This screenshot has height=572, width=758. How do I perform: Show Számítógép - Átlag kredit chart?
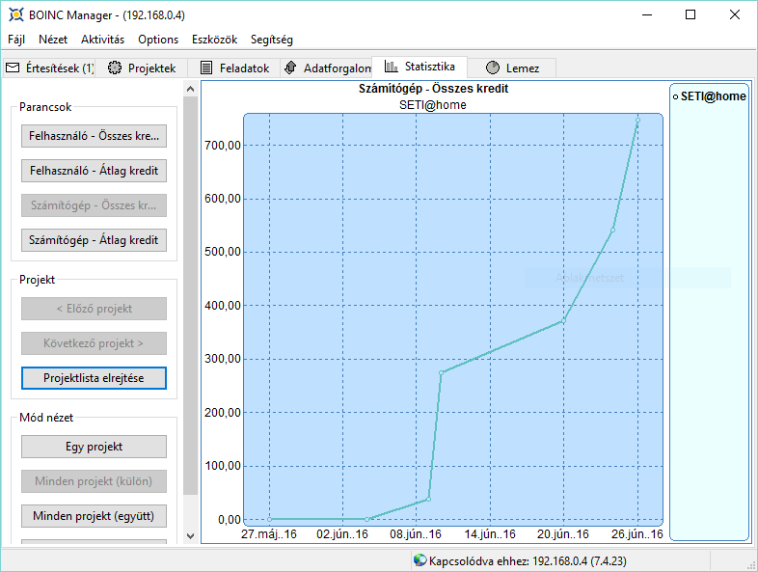point(94,240)
